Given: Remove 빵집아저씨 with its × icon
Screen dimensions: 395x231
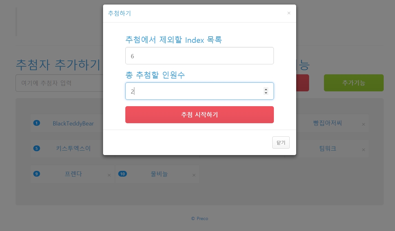Looking at the screenshot, I should click(363, 124).
